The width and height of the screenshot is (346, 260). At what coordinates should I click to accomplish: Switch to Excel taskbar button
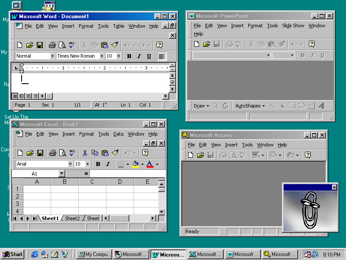pyautogui.click(x=205, y=254)
